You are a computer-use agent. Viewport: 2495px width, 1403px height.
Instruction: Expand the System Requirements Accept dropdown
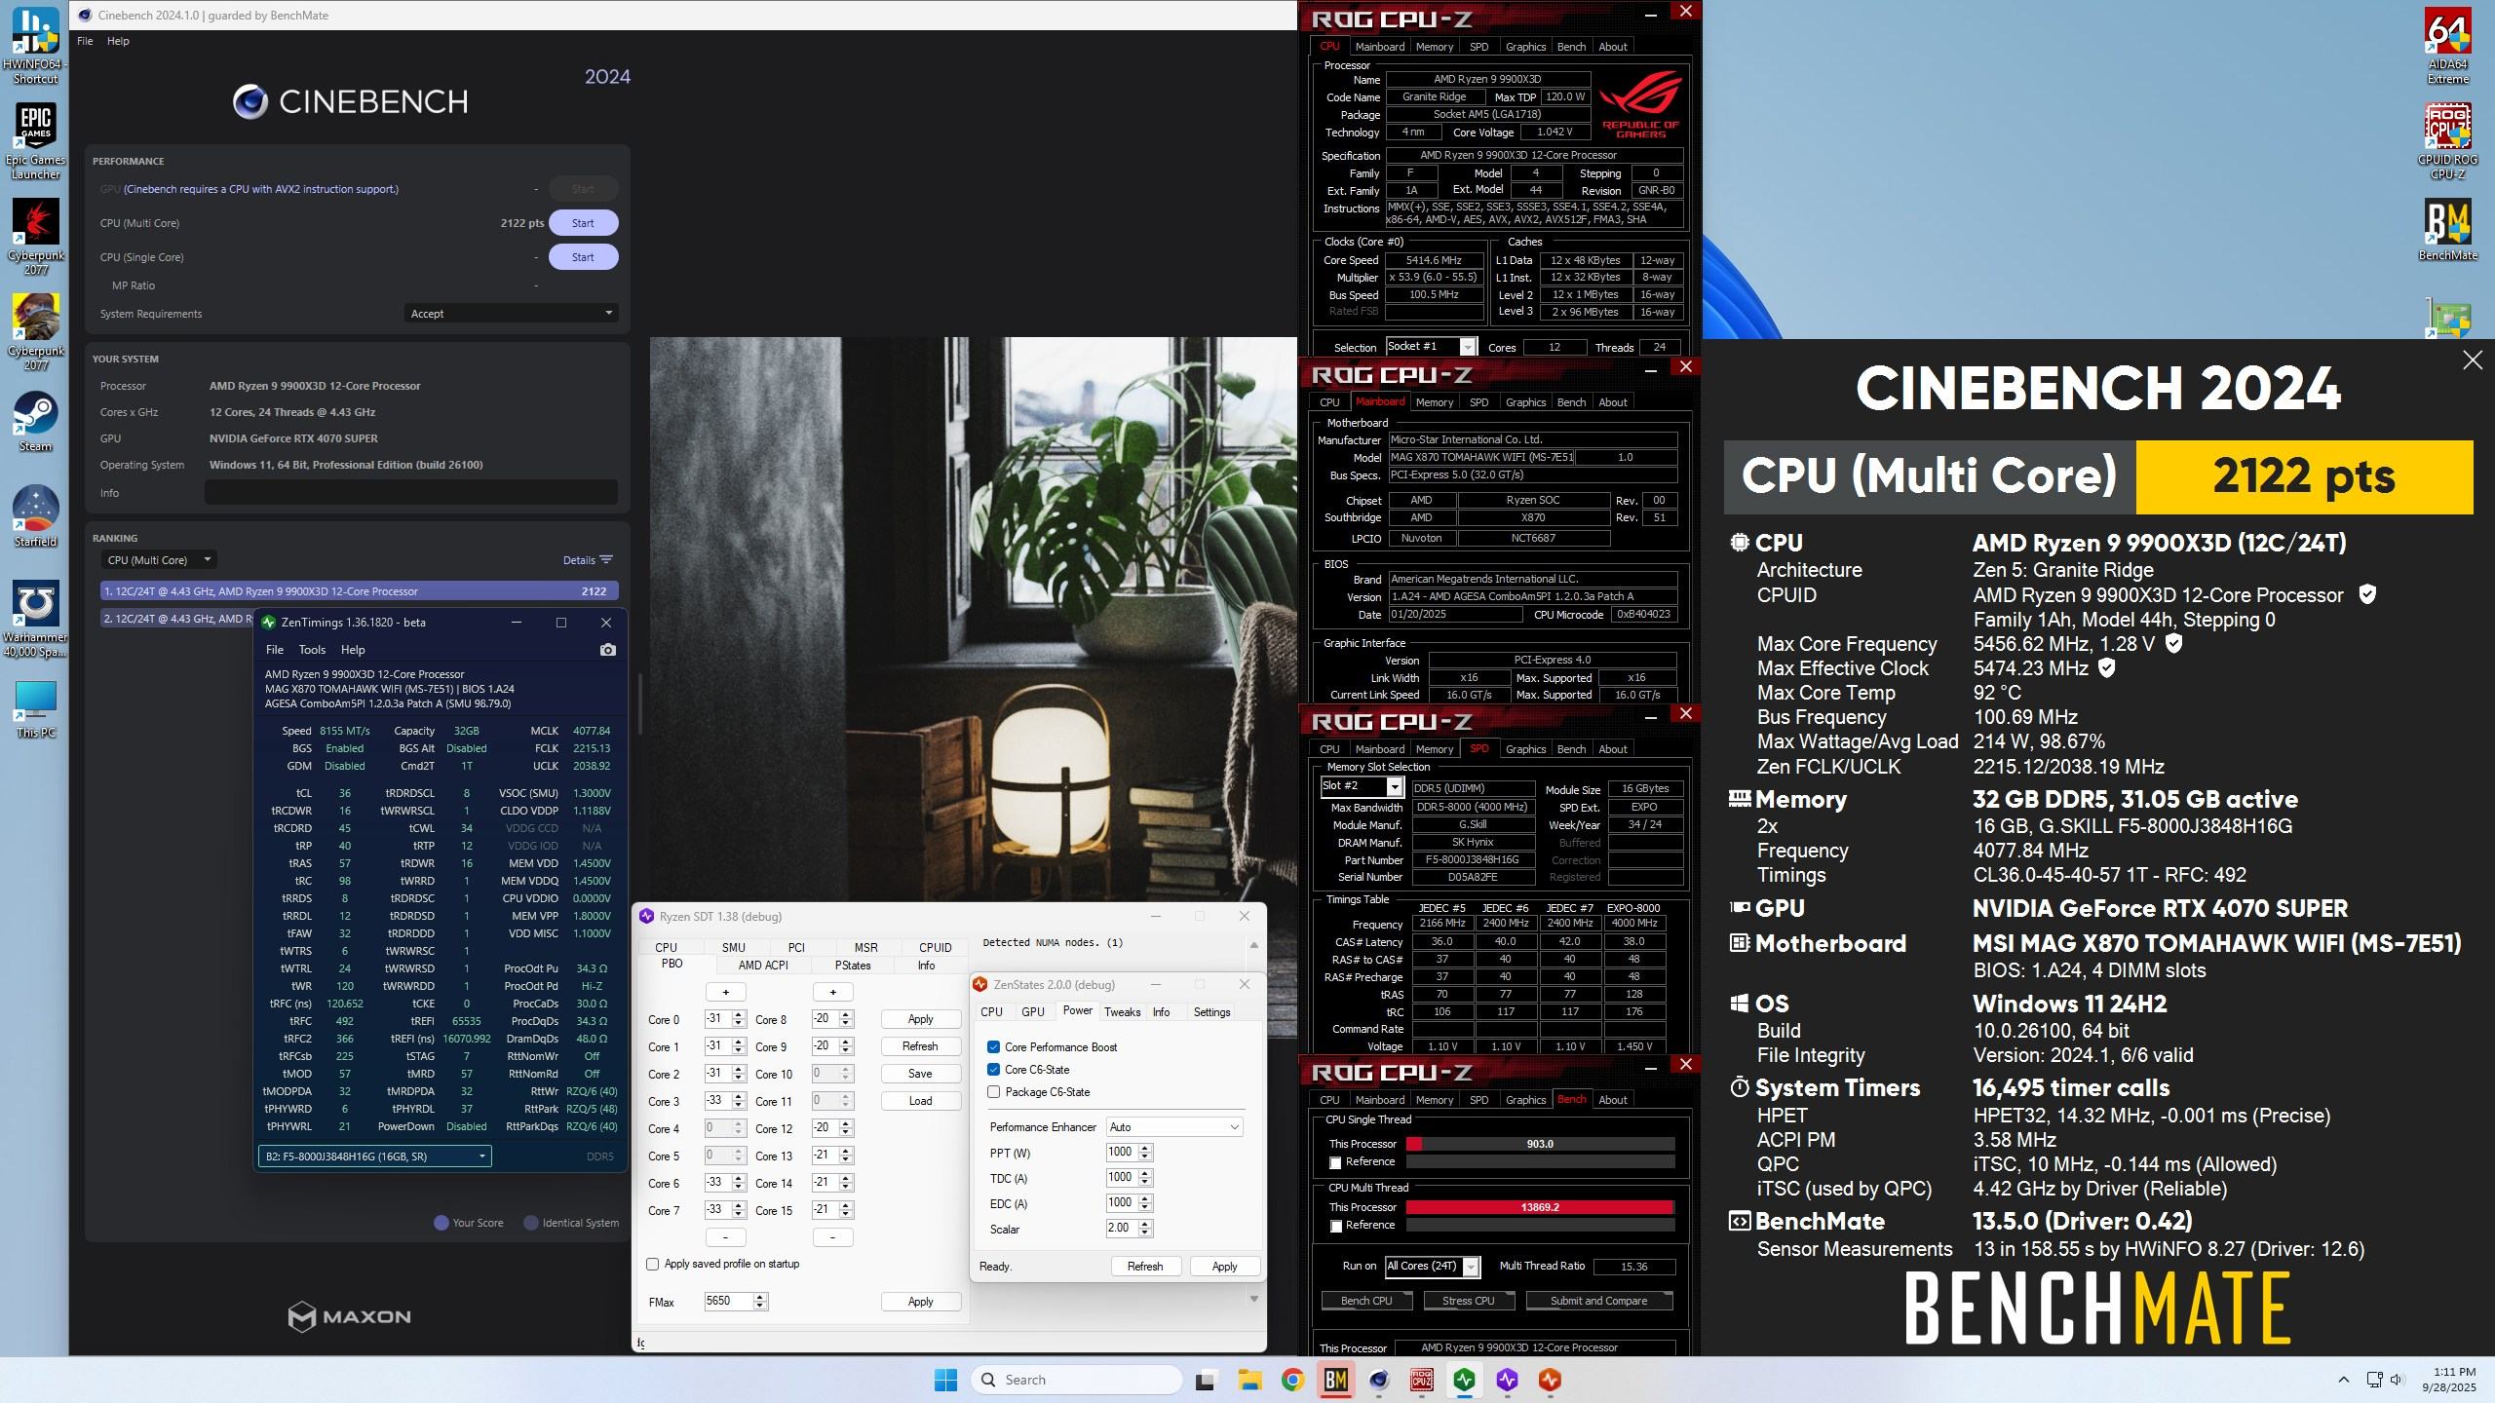point(511,314)
